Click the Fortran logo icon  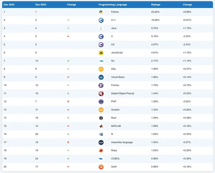[101, 85]
